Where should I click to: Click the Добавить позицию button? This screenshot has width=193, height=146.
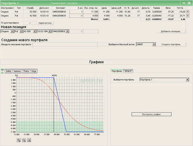pos(171,32)
